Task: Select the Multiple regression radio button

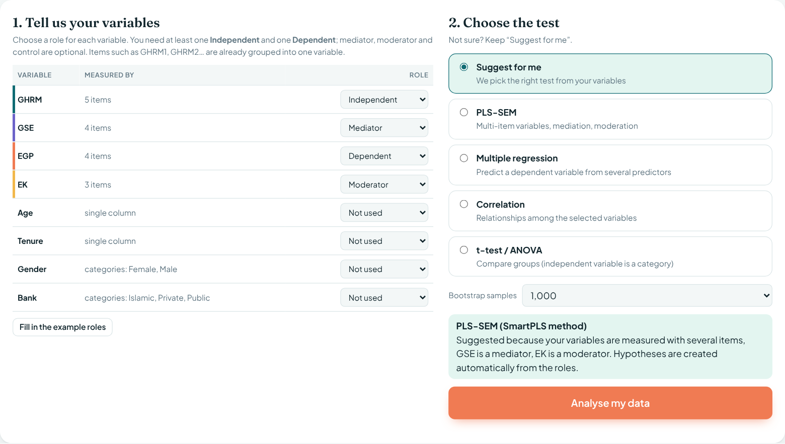Action: [x=464, y=158]
